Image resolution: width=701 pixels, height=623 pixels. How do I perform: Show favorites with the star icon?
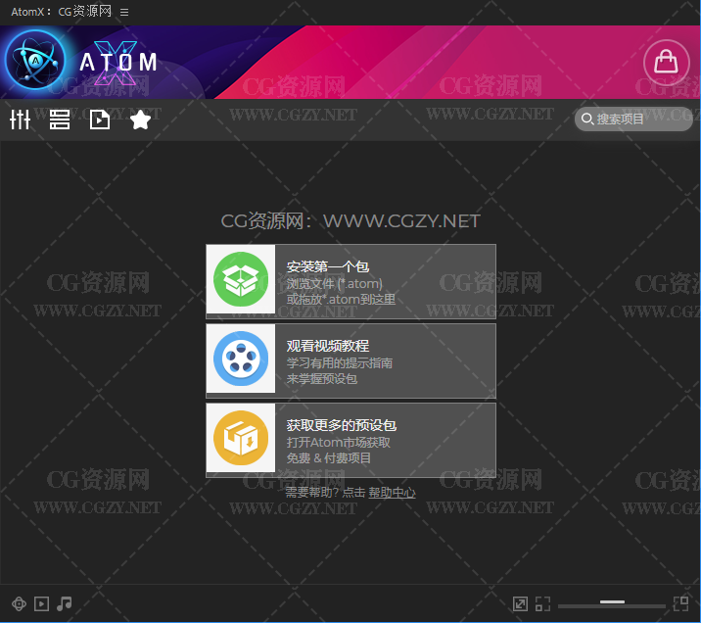pos(140,120)
